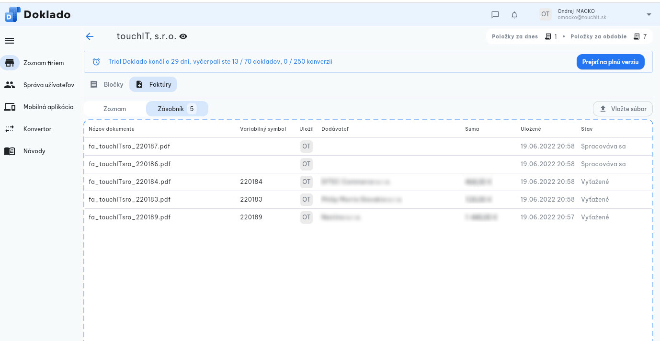Go back using the blue arrow
660x341 pixels.
(90, 37)
